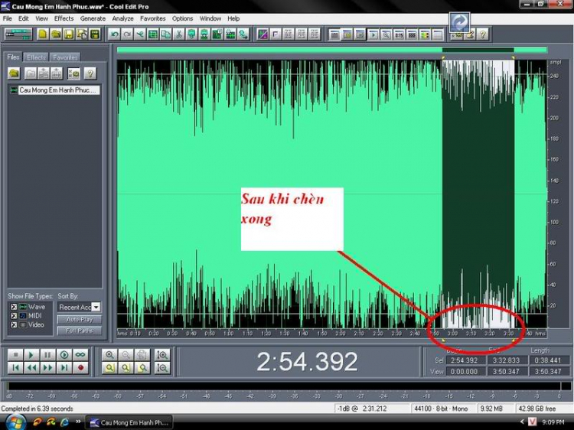Click help icon in Files panel

(x=90, y=73)
